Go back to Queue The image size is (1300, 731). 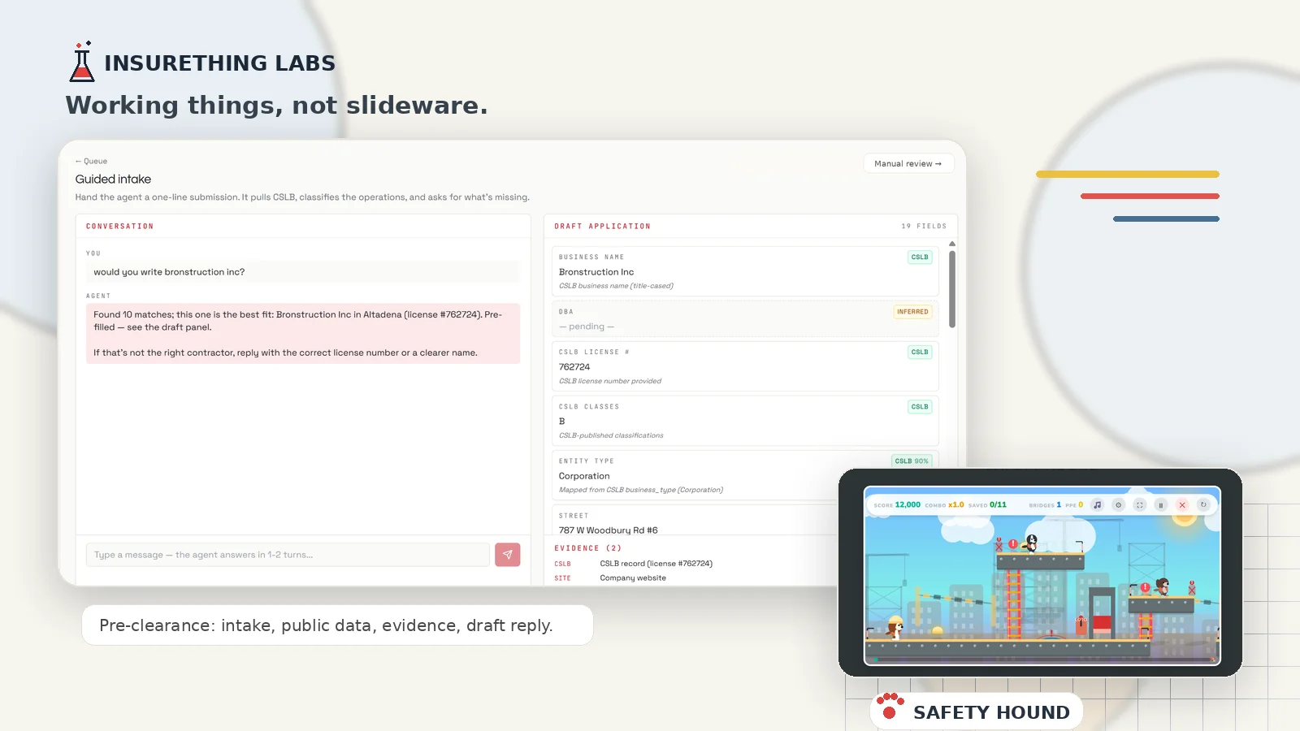91,161
